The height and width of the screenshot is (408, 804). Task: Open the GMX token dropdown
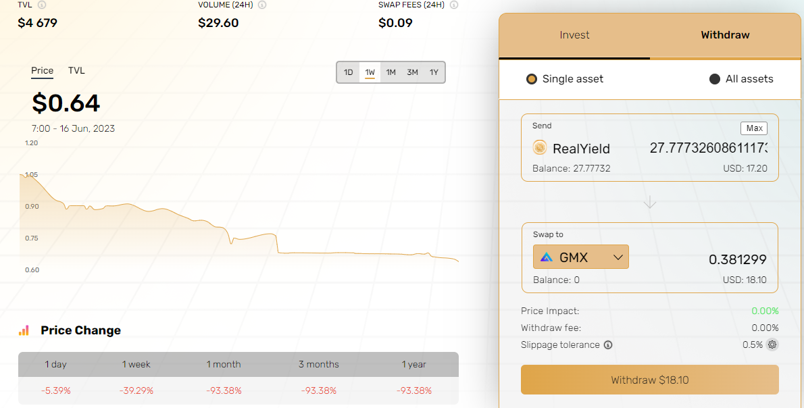coord(581,257)
